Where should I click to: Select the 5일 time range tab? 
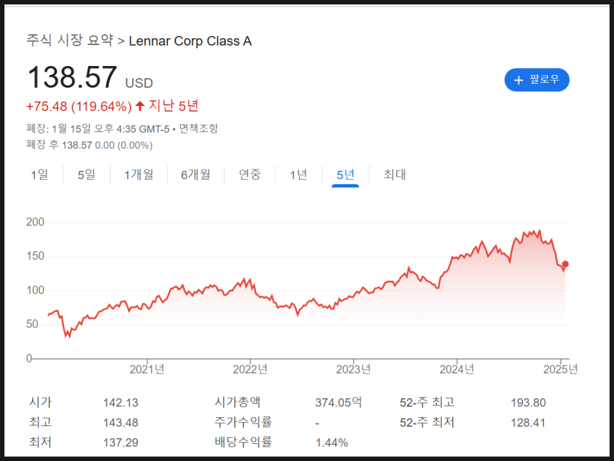[x=86, y=175]
